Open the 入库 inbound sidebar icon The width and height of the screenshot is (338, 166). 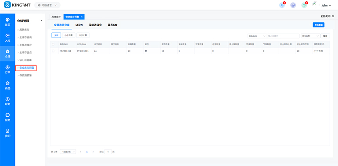click(7, 38)
